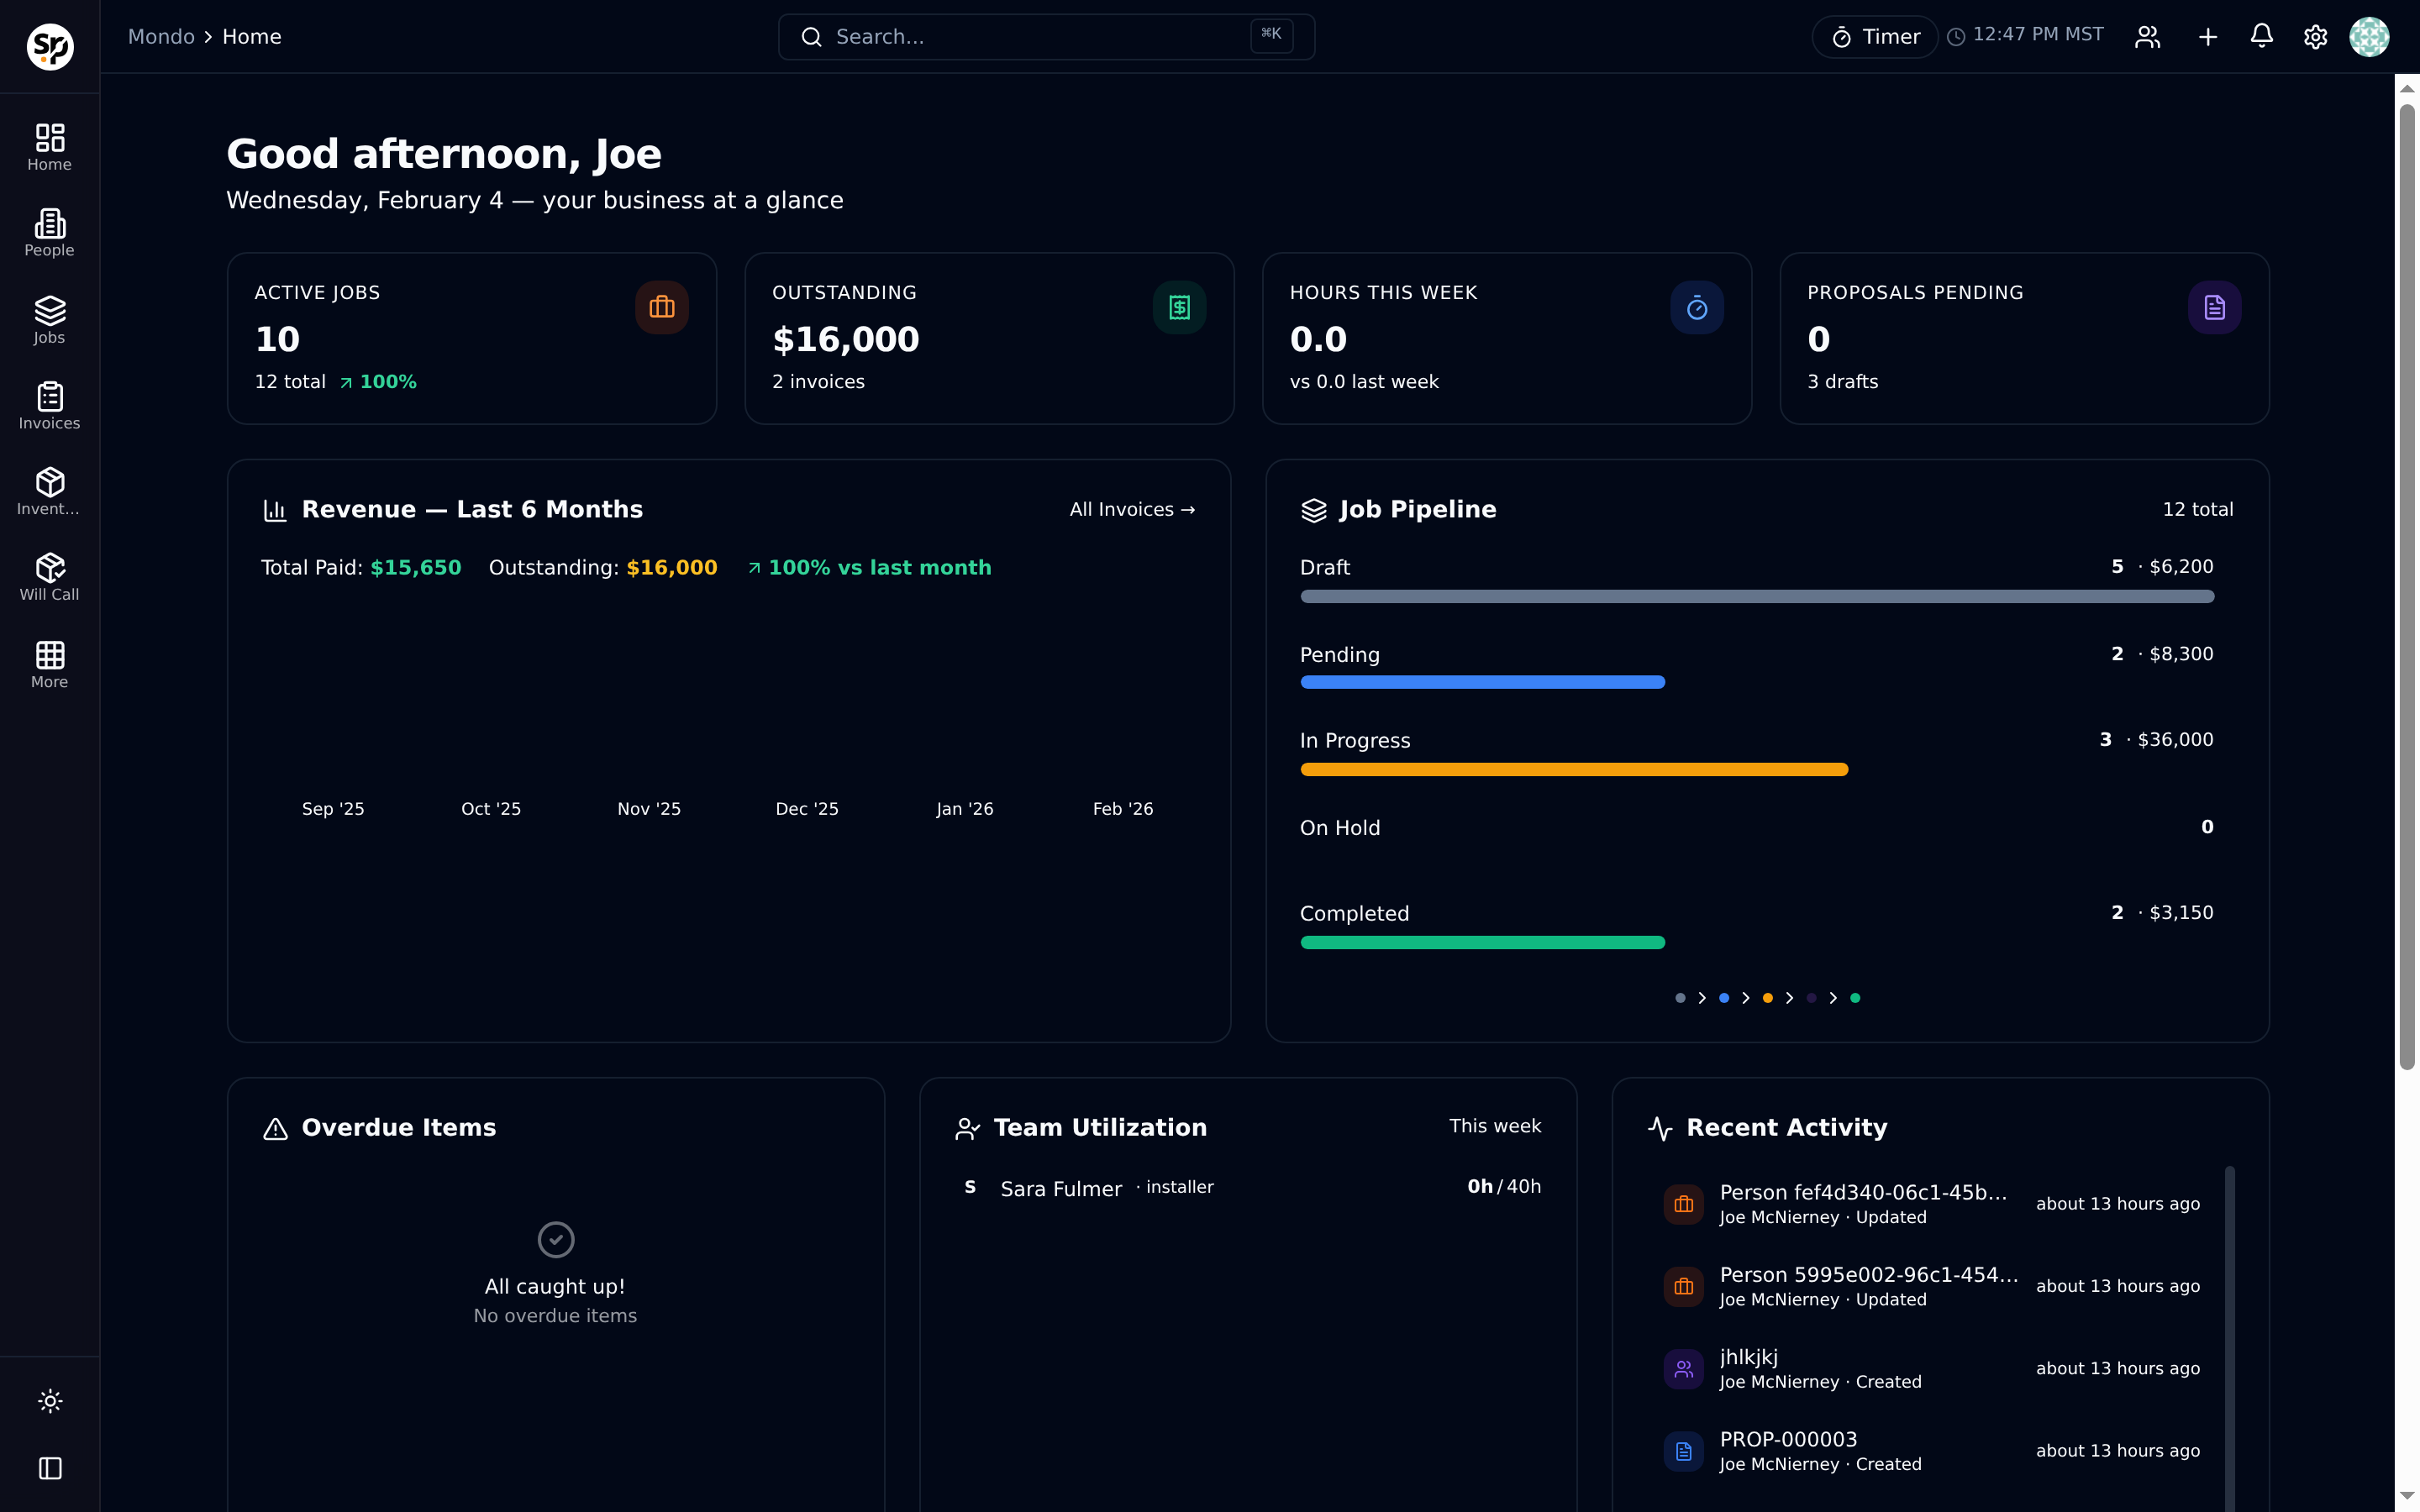Screen dimensions: 2420x1512
Task: Open Inventory from the sidebar
Action: click(49, 490)
